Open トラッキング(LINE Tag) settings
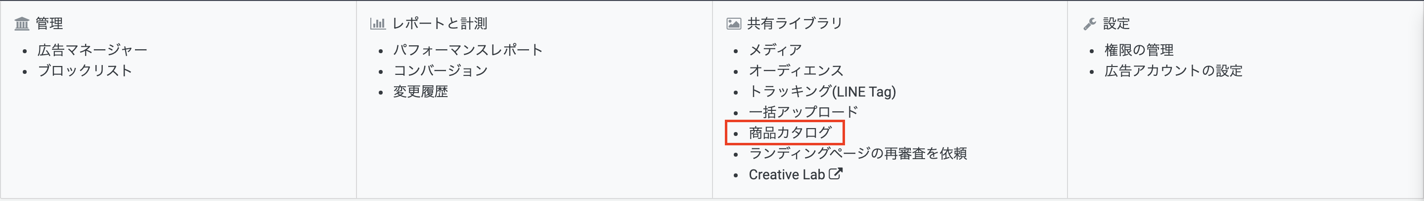Viewport: 1424px width, 201px height. [x=822, y=92]
